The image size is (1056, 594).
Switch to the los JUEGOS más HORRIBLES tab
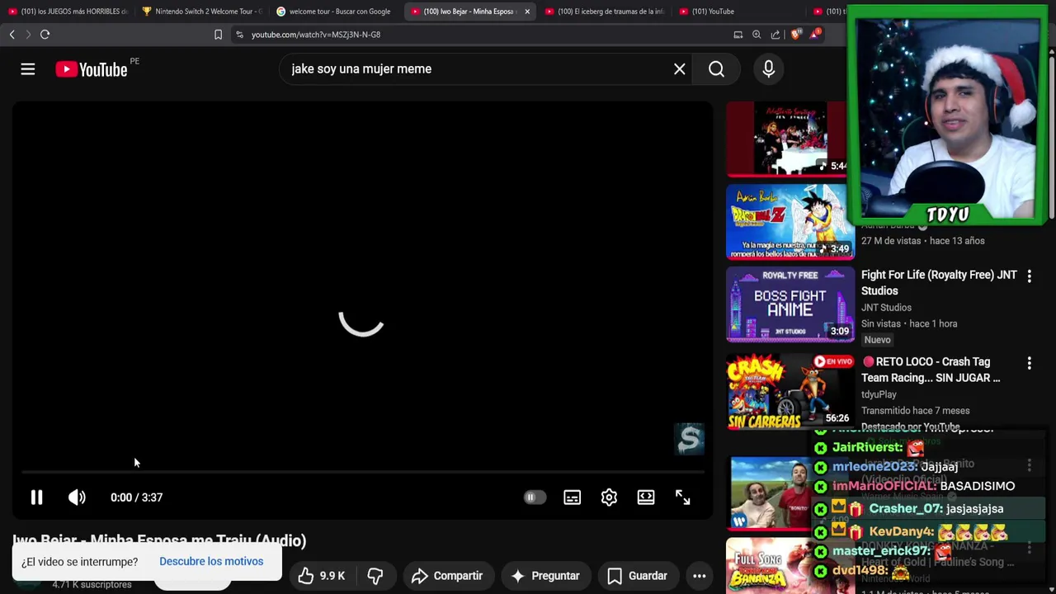coord(67,12)
